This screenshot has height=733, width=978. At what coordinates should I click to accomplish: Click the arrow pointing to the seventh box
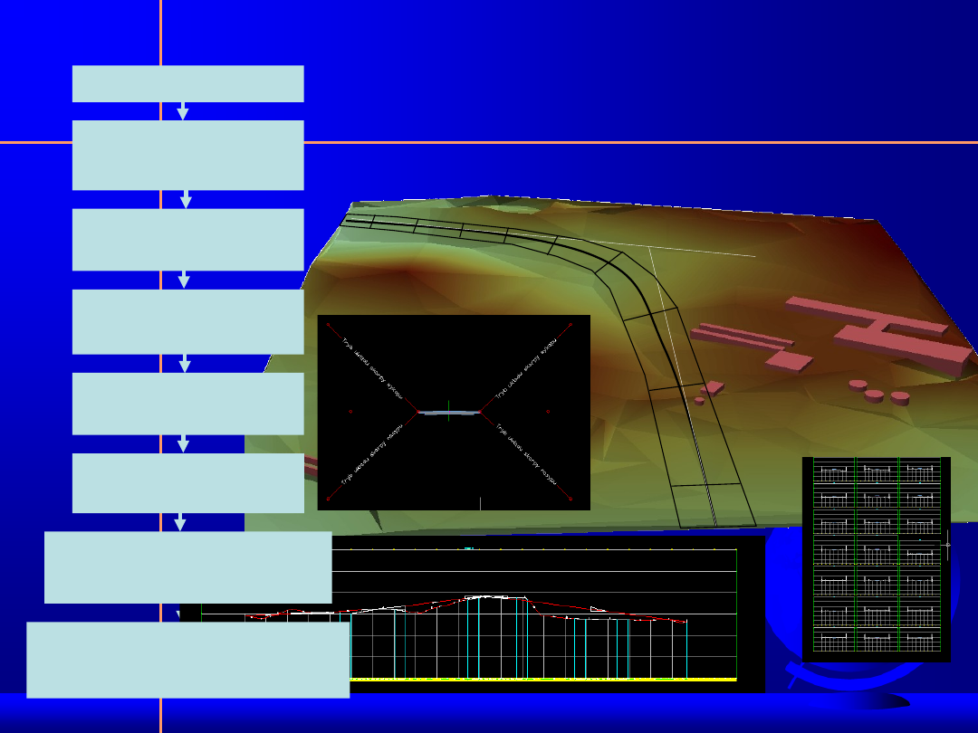pyautogui.click(x=180, y=522)
